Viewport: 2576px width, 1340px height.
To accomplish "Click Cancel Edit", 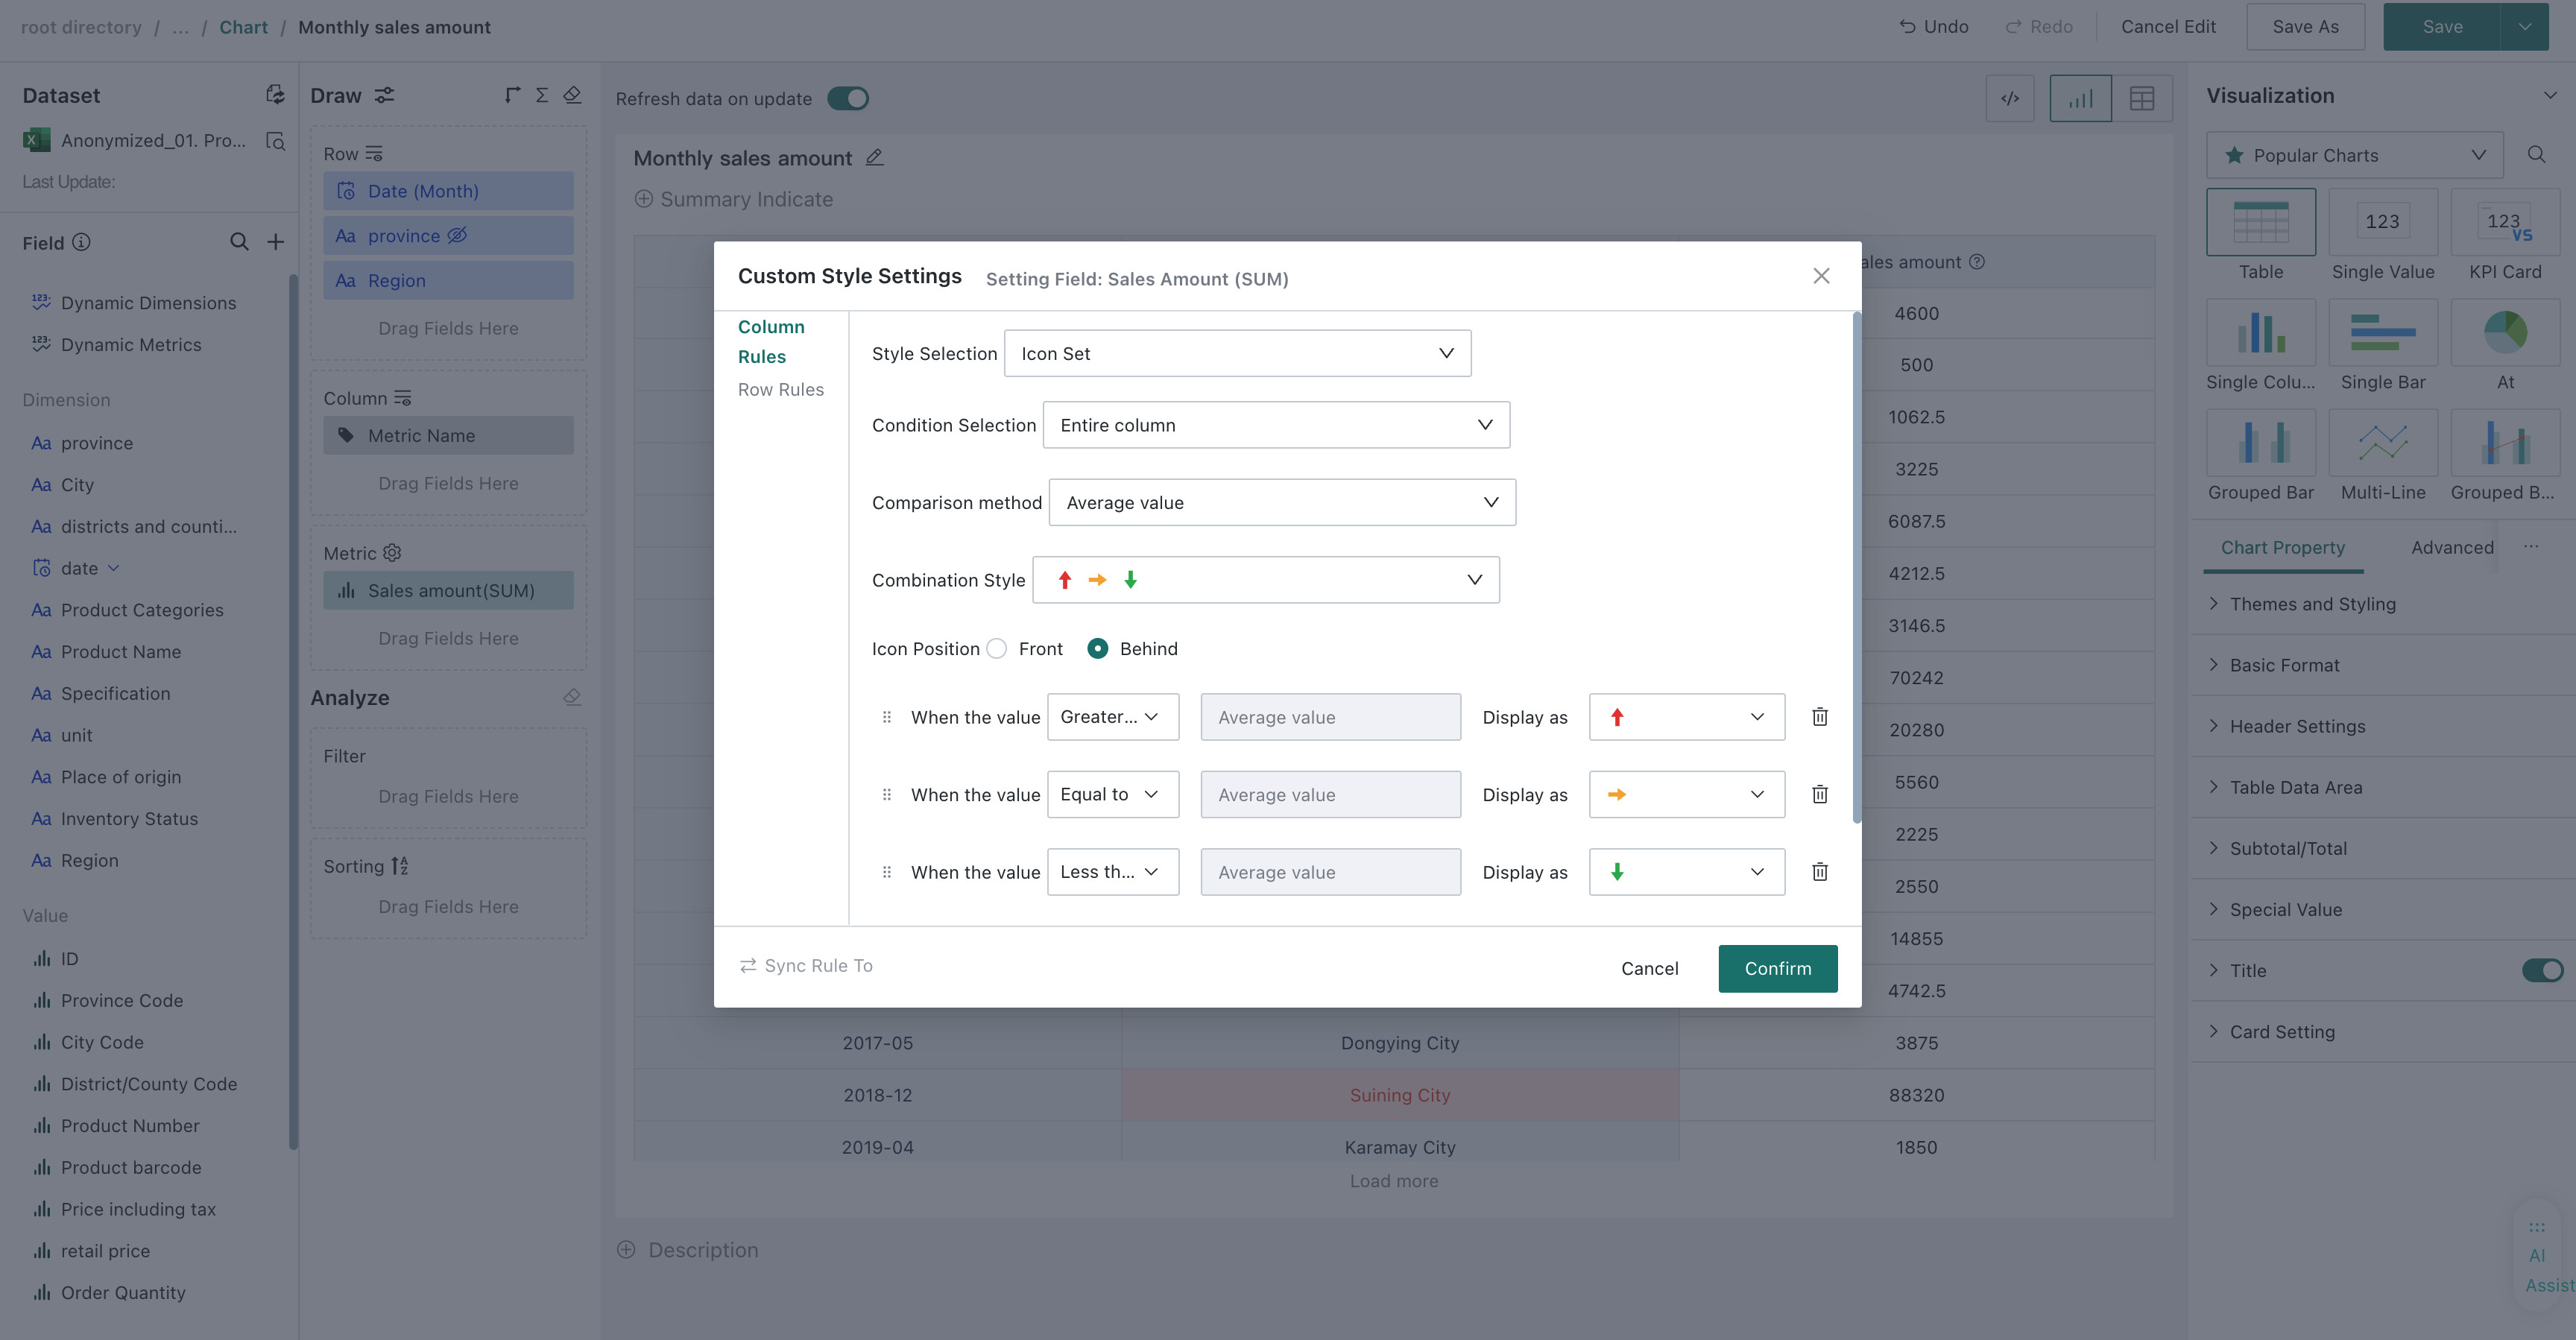I will (2168, 27).
